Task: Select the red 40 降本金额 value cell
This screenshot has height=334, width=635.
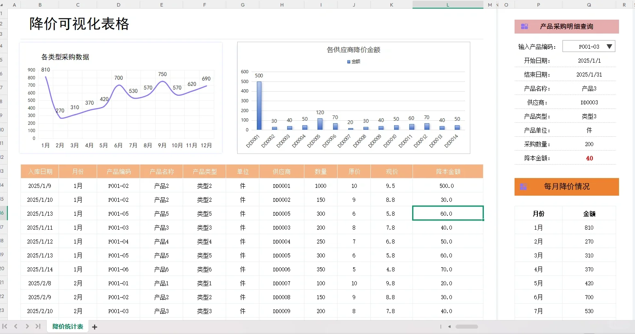Action: [589, 158]
